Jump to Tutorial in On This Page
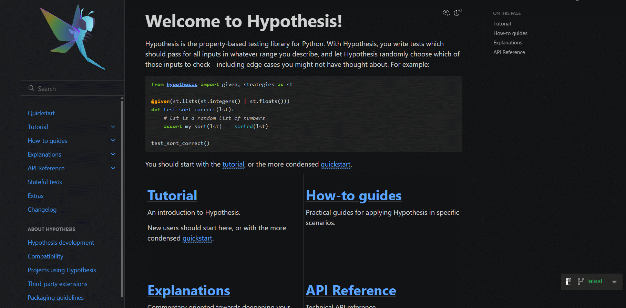Image resolution: width=626 pixels, height=308 pixels. point(502,24)
